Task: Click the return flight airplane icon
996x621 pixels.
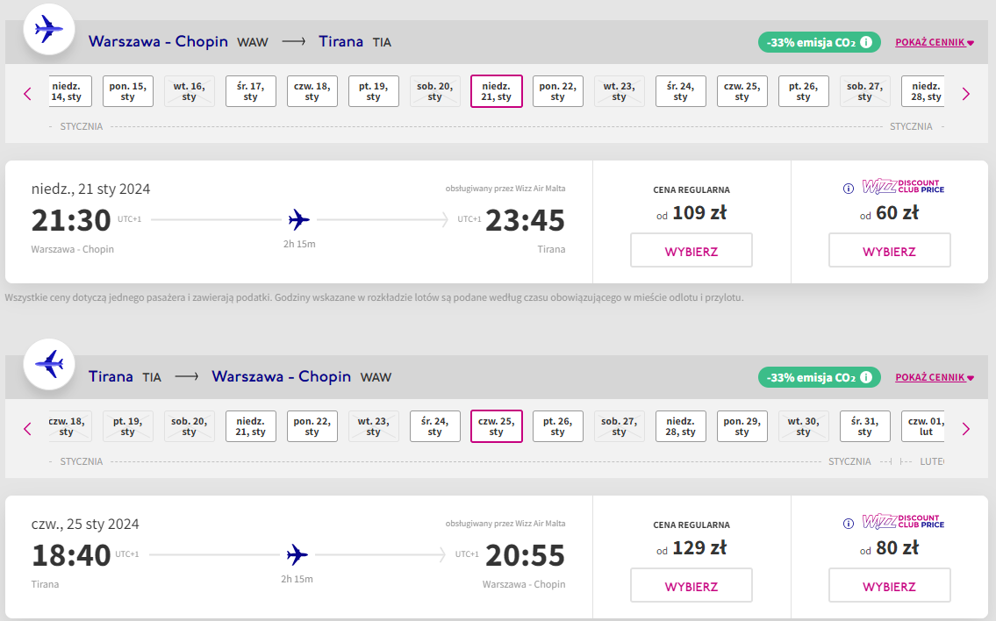Action: pyautogui.click(x=49, y=365)
